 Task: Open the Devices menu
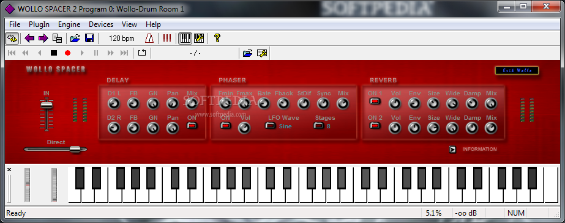[101, 24]
